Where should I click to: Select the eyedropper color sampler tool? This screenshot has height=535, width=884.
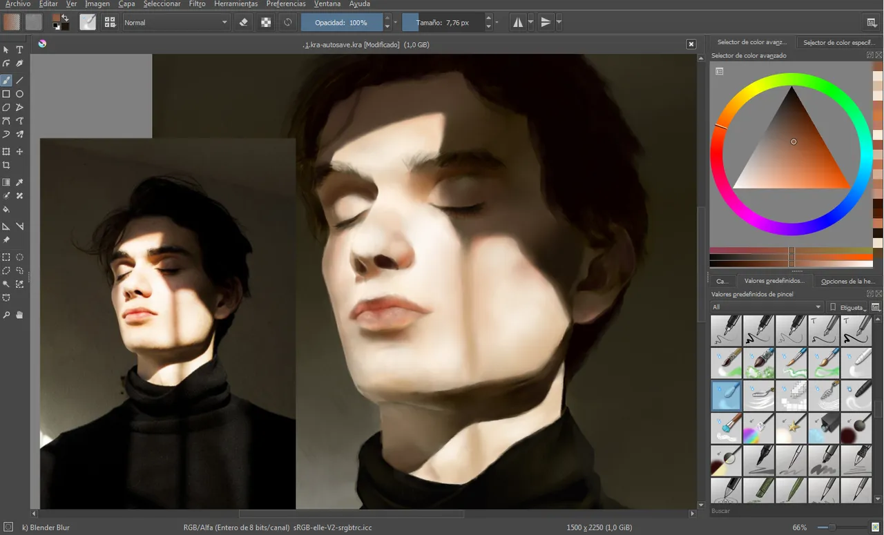(19, 182)
